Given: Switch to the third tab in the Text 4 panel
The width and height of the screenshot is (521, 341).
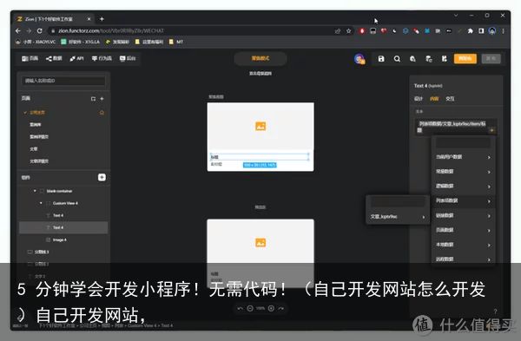Looking at the screenshot, I should [x=450, y=99].
